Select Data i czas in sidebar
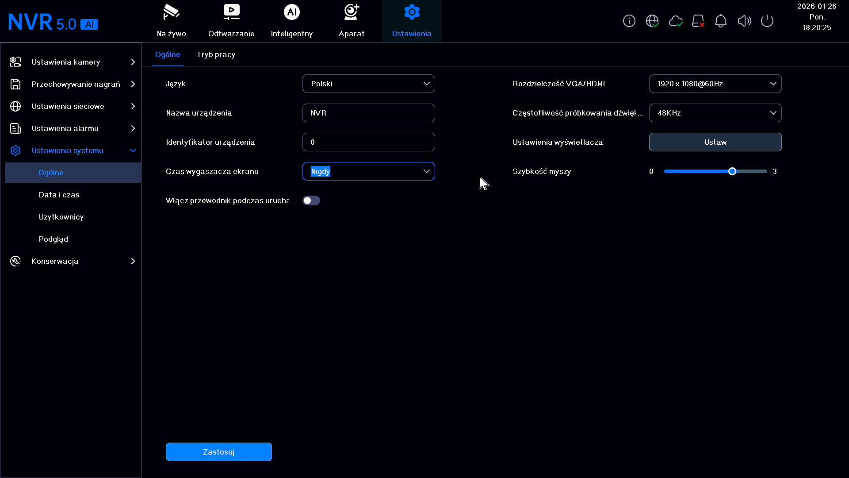 pyautogui.click(x=59, y=195)
